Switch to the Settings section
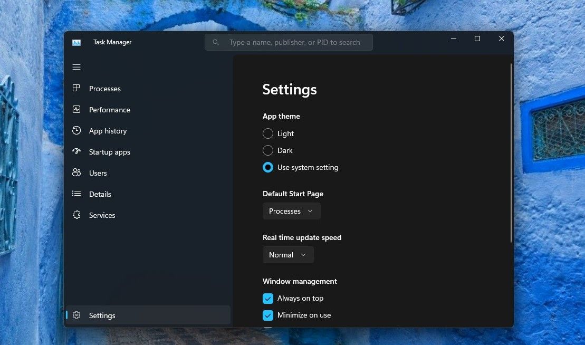Viewport: 585px width, 345px height. [102, 315]
